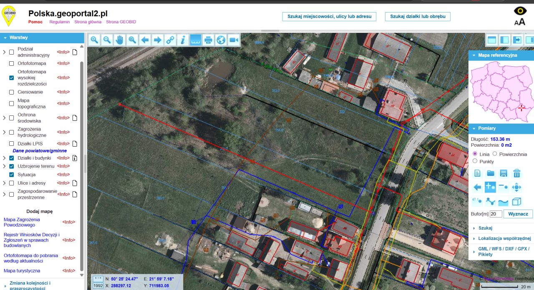
Task: Select the remove point tool
Action: [x=504, y=187]
